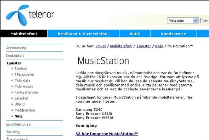The height and width of the screenshot is (140, 209).
Task: Follow the Privat breadcrumb link
Action: (x=101, y=46)
